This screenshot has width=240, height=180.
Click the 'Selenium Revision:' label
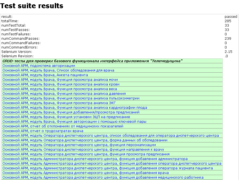[x=18, y=56]
